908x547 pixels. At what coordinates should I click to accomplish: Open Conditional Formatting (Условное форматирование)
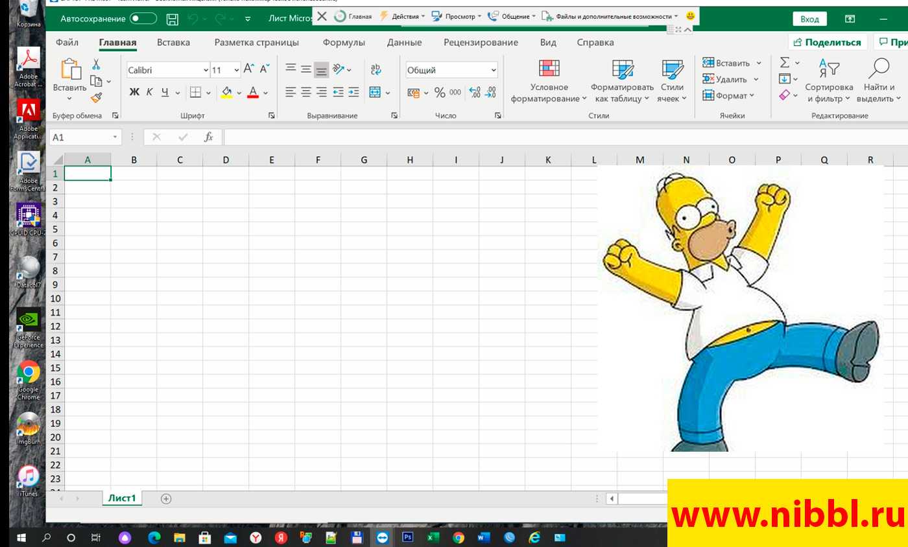tap(549, 81)
